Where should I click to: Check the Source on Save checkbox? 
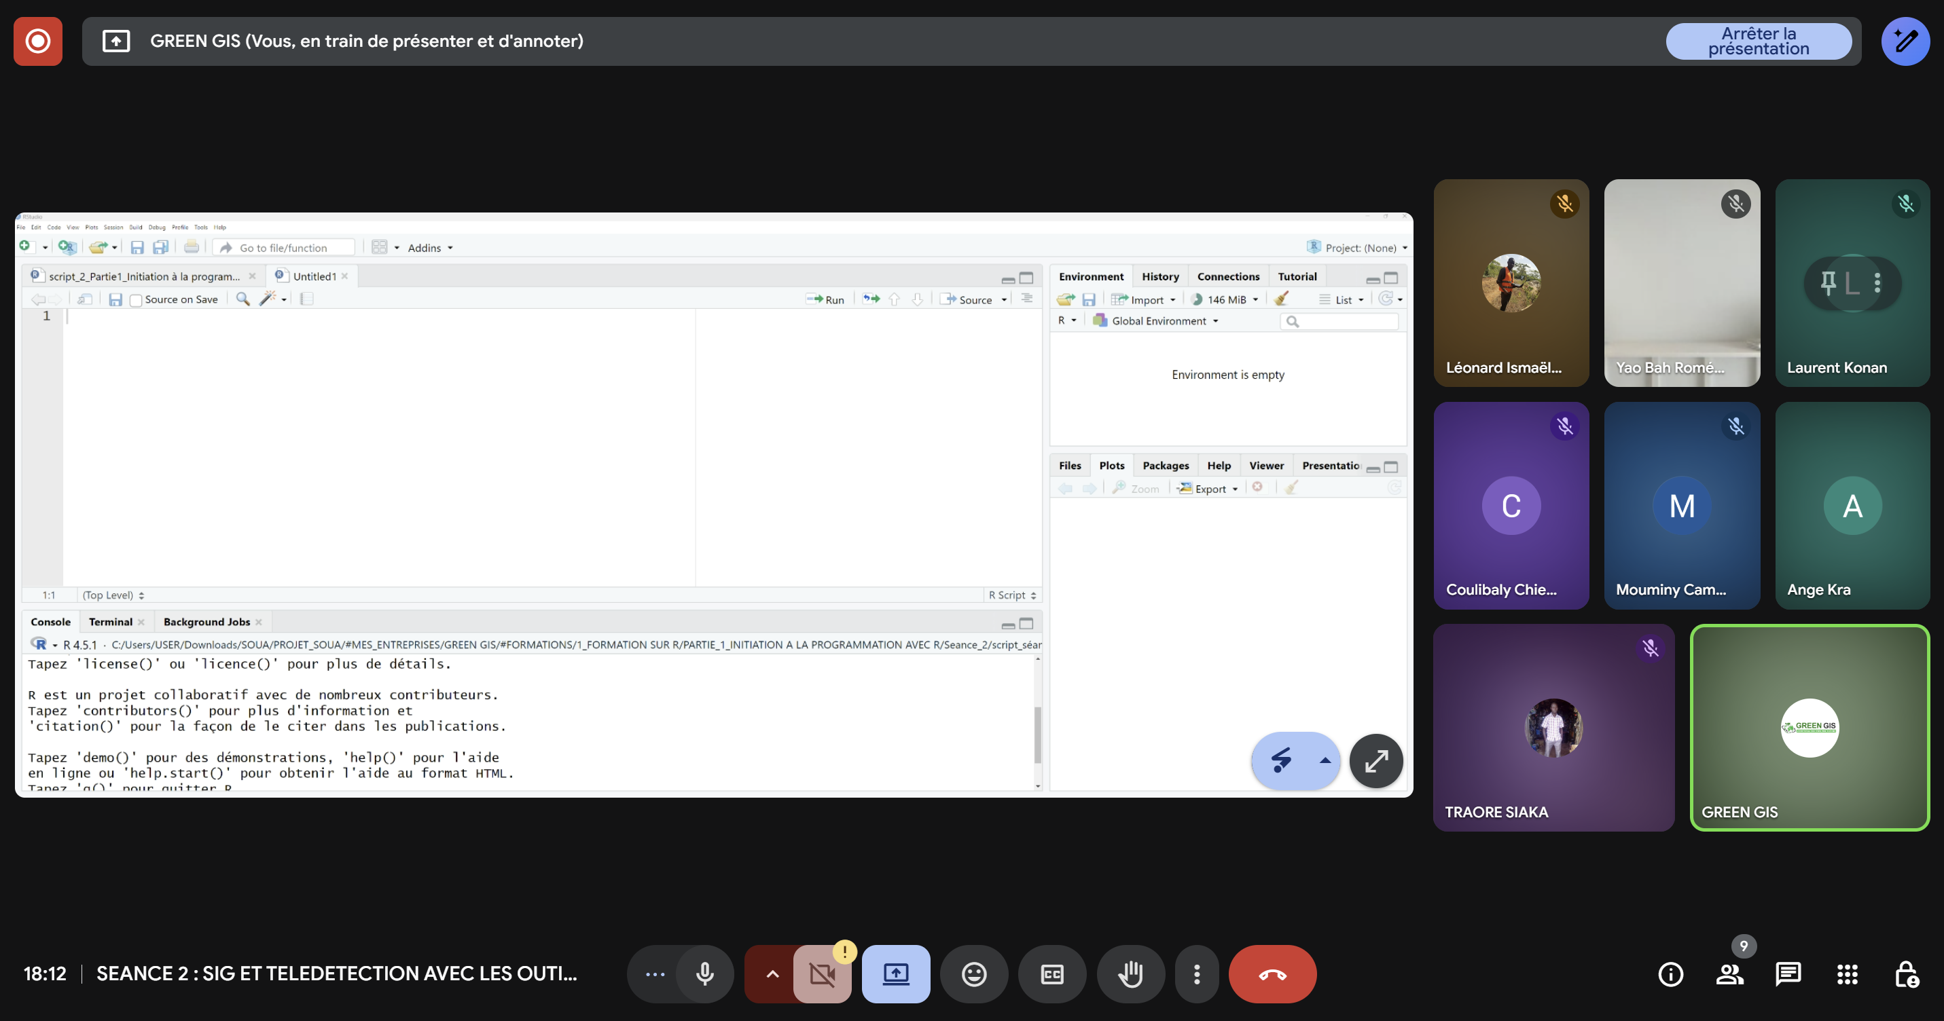tap(136, 300)
